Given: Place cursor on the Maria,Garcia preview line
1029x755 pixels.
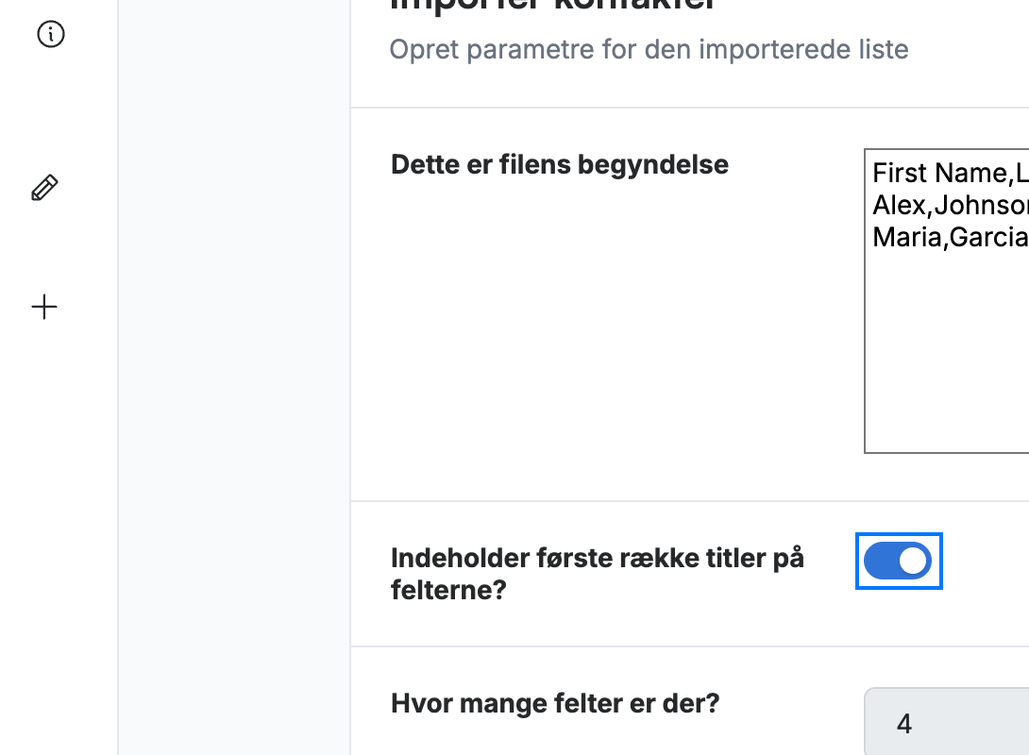Looking at the screenshot, I should tap(951, 238).
